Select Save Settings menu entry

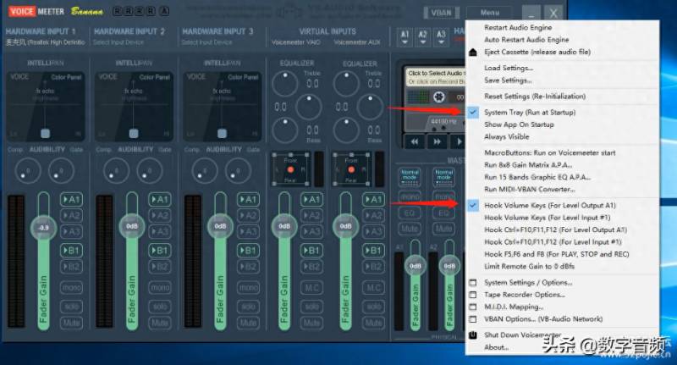[508, 80]
